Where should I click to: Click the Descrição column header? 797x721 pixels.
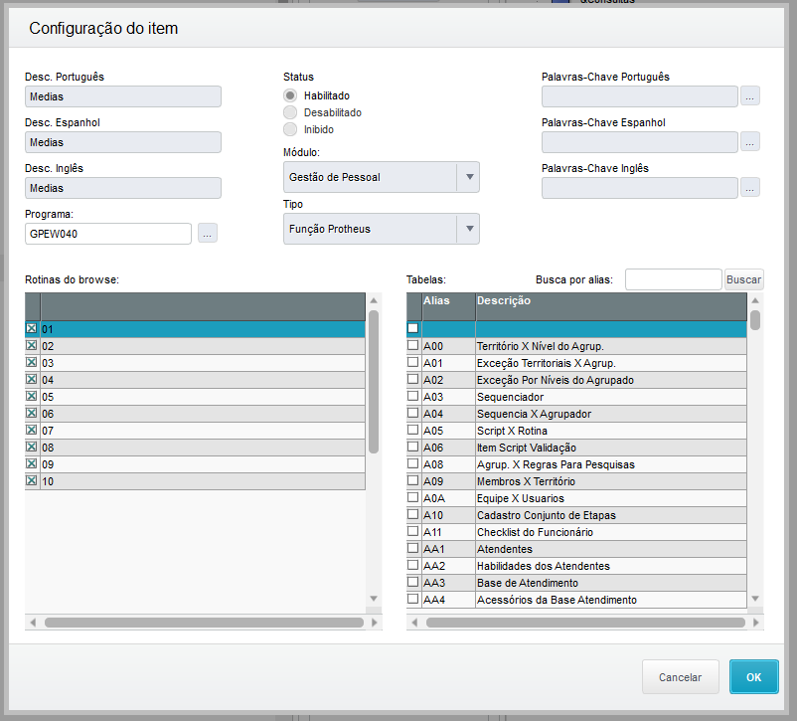[611, 306]
